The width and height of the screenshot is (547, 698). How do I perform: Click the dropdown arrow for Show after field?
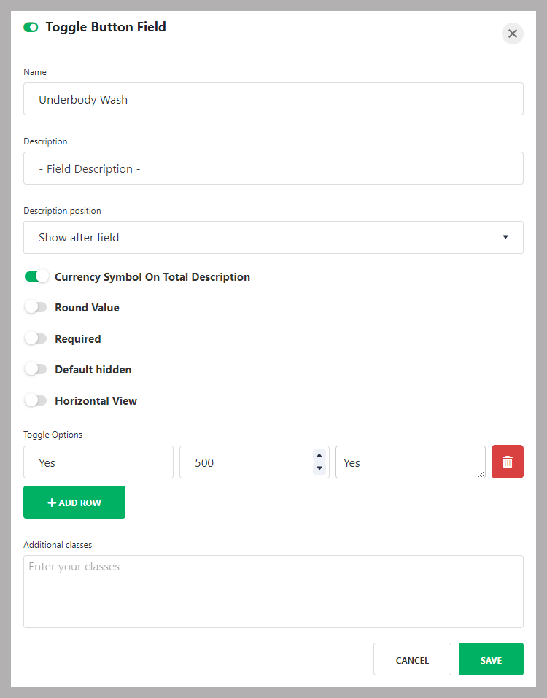click(x=505, y=237)
